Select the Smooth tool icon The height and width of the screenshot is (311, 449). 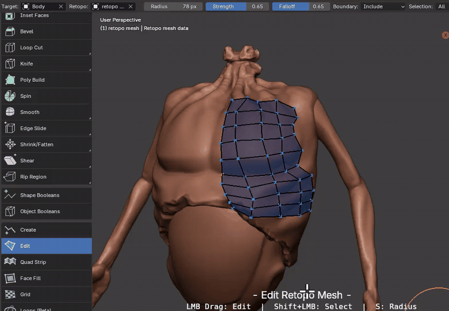click(10, 112)
